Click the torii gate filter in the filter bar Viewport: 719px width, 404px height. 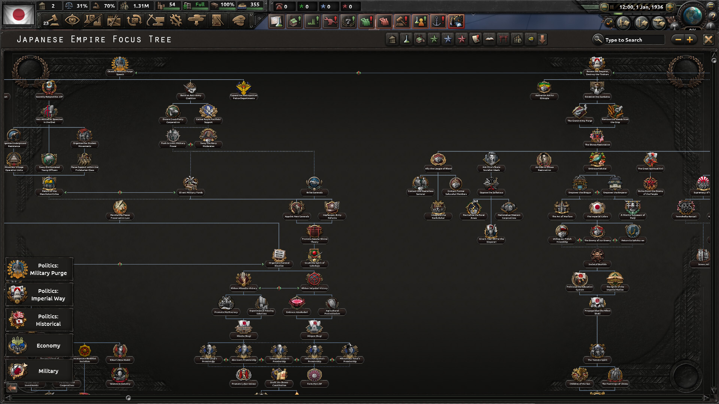pyautogui.click(x=503, y=39)
